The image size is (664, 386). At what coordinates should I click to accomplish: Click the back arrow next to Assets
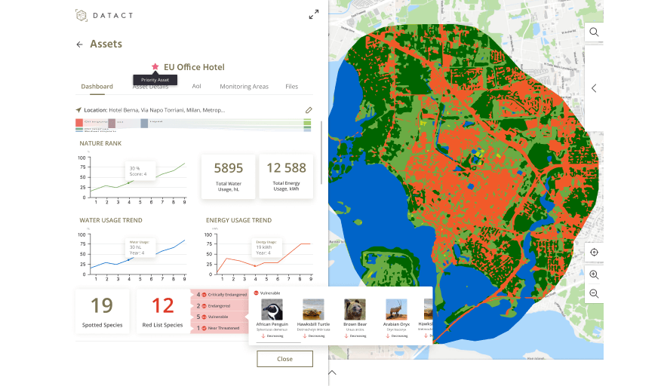tap(79, 44)
